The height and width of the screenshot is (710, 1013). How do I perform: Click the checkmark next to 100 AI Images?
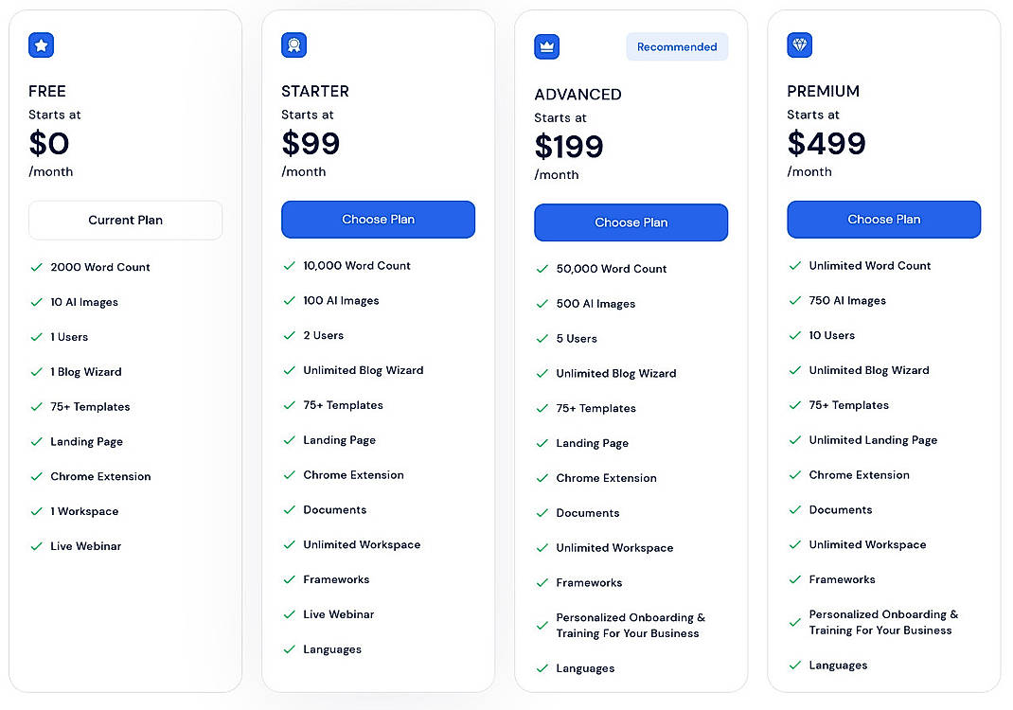289,300
